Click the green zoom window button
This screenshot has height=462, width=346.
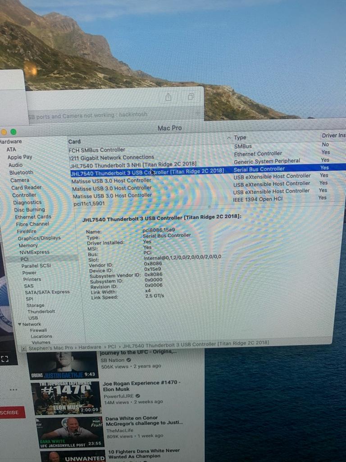(x=14, y=132)
